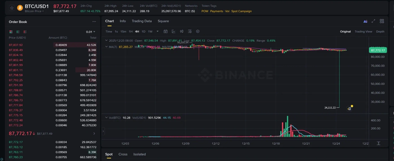Collapse the Vol(BTC) indicator legend chevron
Viewport: 394px width, 161px height.
(x=106, y=118)
